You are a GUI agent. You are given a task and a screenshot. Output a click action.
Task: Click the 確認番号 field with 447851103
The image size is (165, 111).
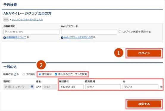point(71,87)
